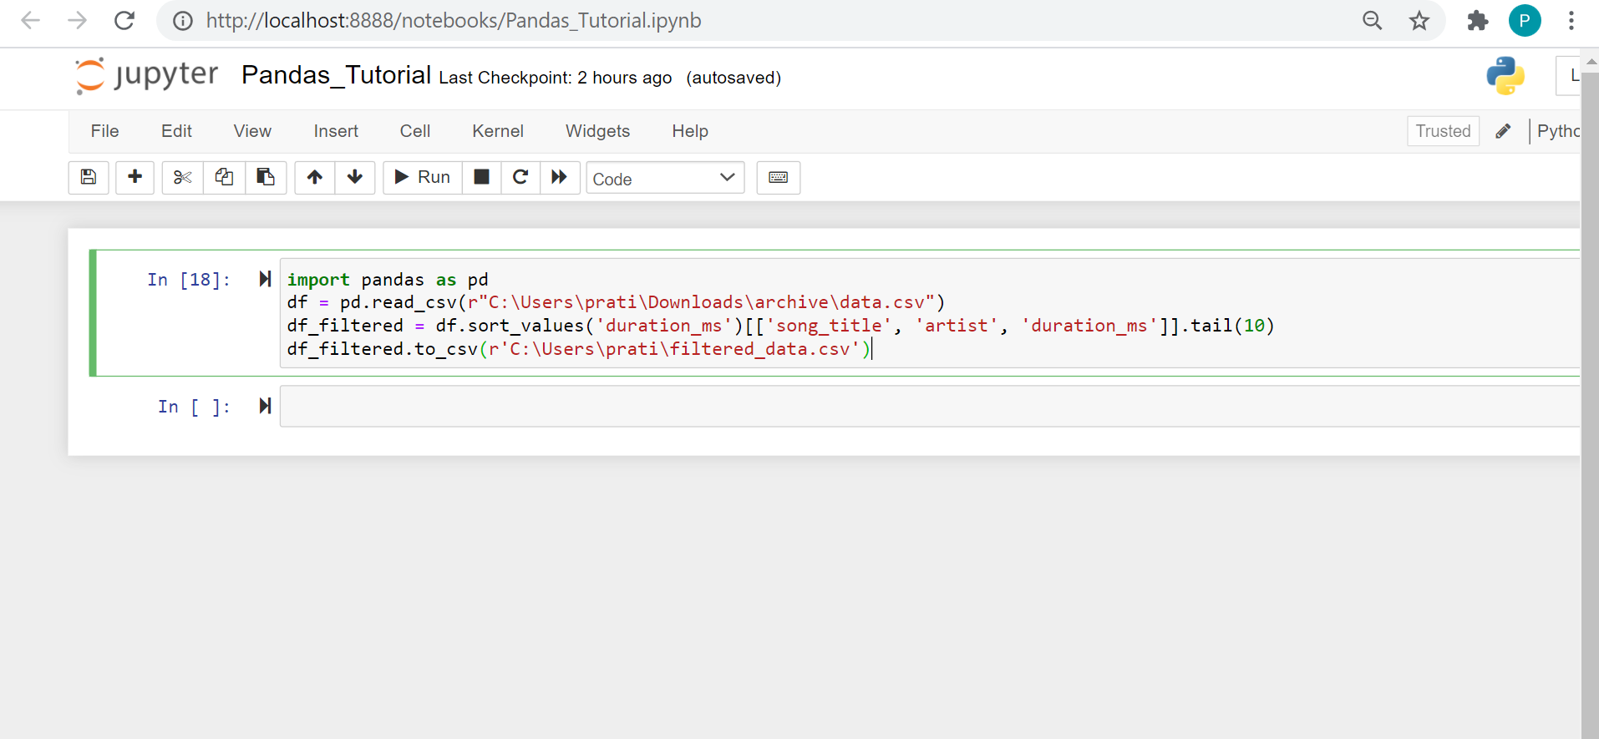Open browser extensions puzzle icon
This screenshot has height=739, width=1599.
(1477, 20)
